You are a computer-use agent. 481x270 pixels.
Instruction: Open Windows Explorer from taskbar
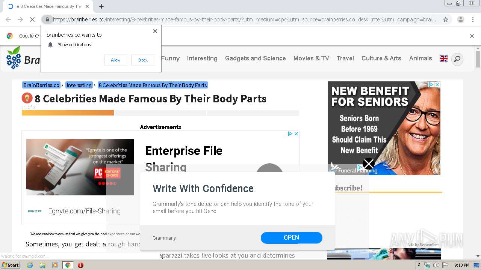(x=42, y=265)
